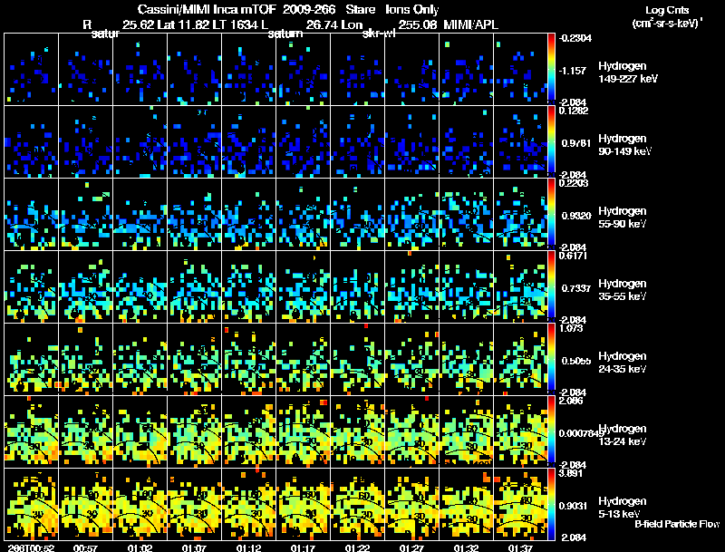Select the Hydrogen 149-227 keV row label
Screen dimensions: 725x552
tap(628, 73)
